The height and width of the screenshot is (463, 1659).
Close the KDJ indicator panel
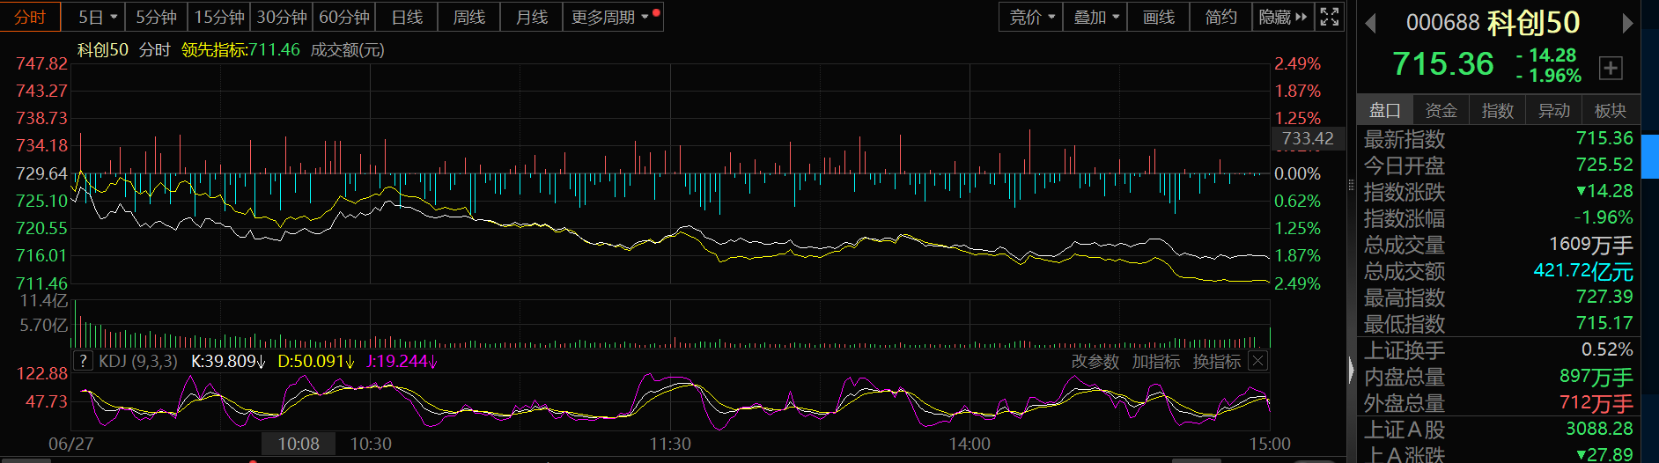(x=1258, y=361)
